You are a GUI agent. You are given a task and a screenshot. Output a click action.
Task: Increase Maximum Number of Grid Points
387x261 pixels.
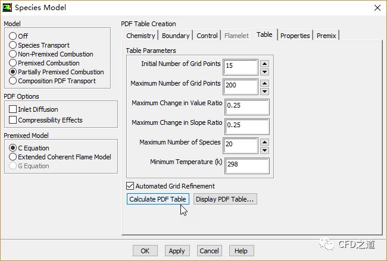tap(265, 83)
